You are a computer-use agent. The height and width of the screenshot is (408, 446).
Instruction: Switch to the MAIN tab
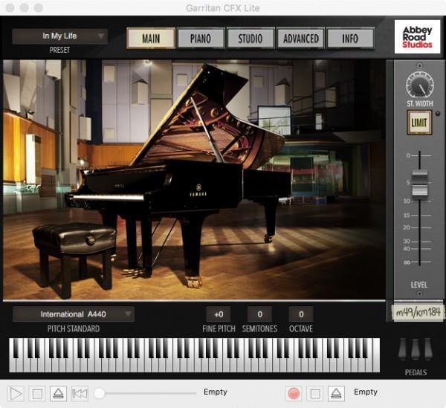(151, 39)
